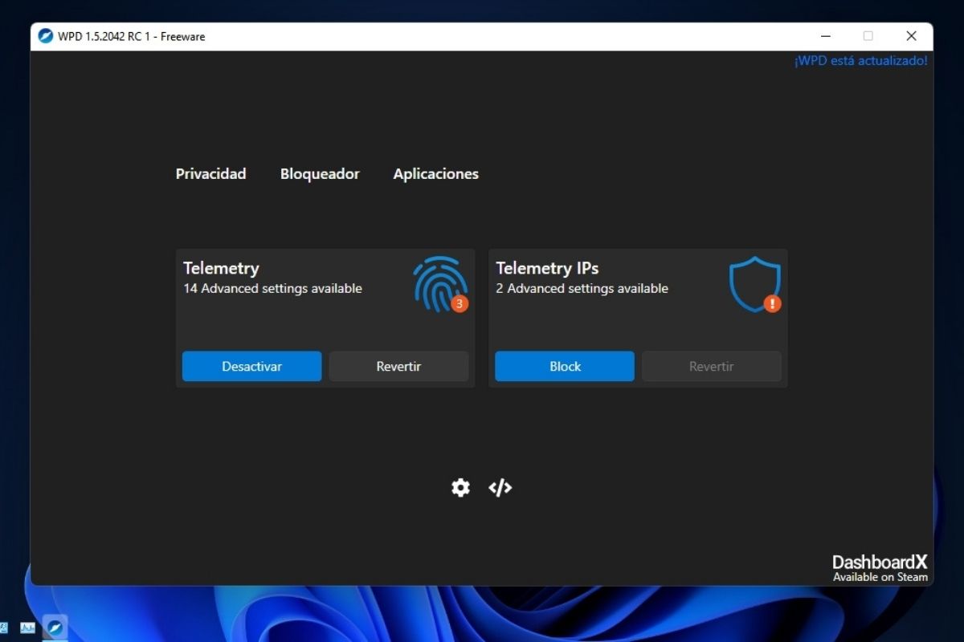The image size is (964, 642).
Task: Click the Telemetry IPs shield icon
Action: [x=754, y=284]
